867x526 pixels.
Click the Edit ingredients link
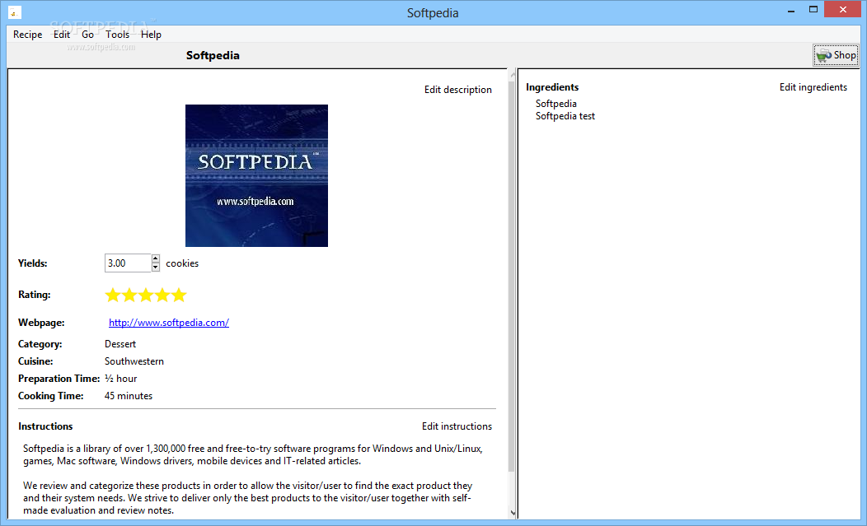pyautogui.click(x=813, y=87)
